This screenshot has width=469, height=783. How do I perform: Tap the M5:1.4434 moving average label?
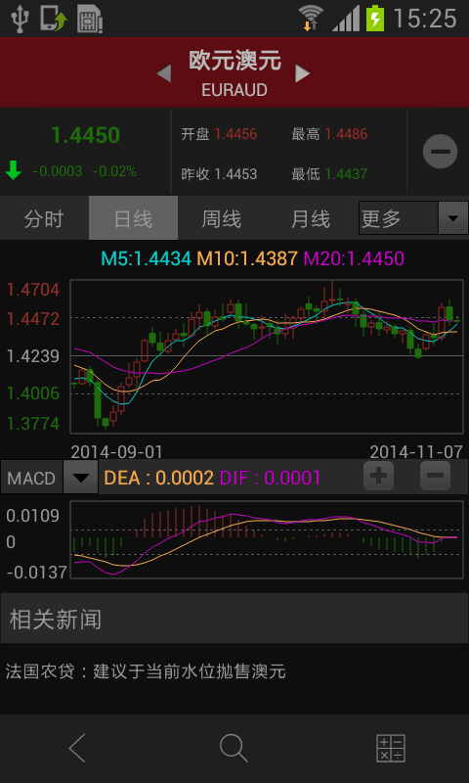(146, 258)
